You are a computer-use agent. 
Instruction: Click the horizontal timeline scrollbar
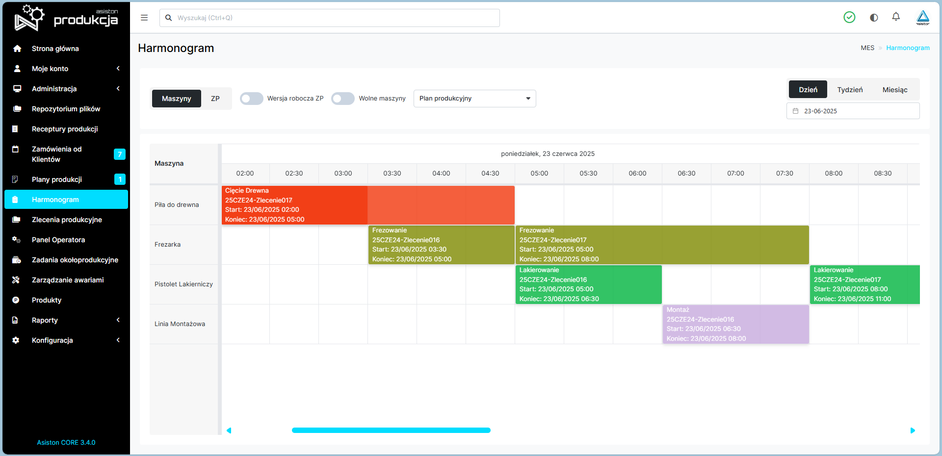tap(391, 431)
